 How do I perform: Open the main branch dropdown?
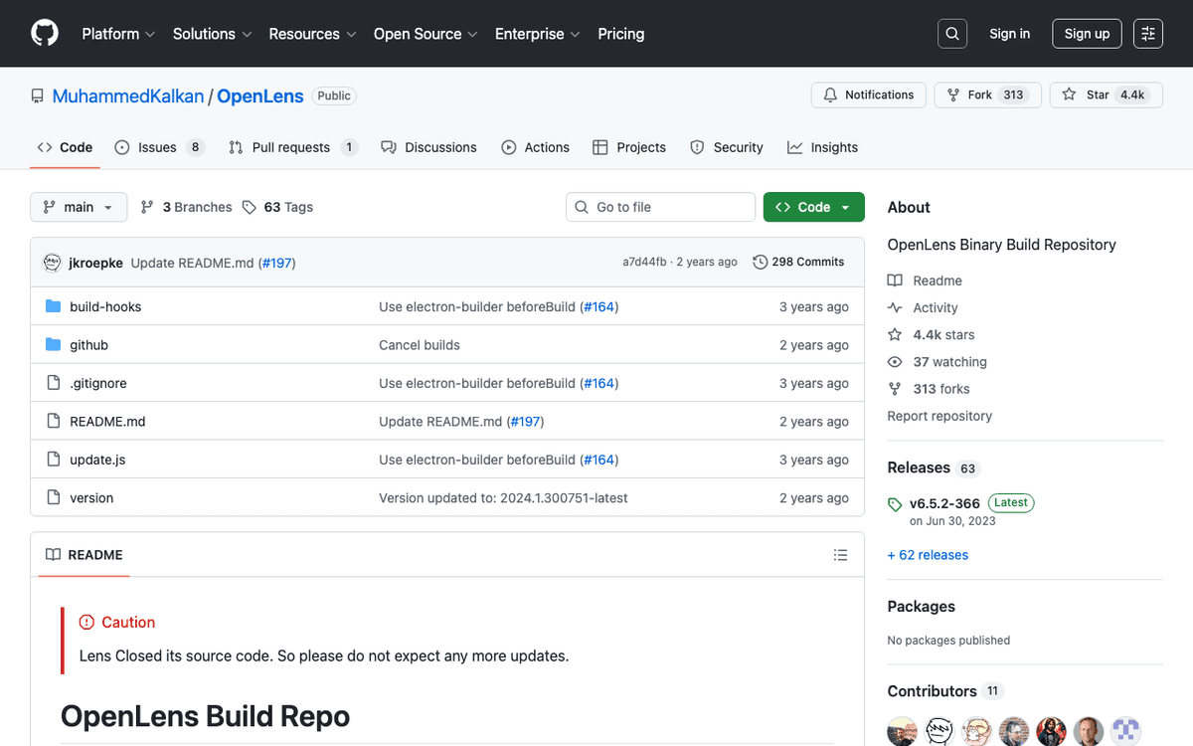(79, 207)
